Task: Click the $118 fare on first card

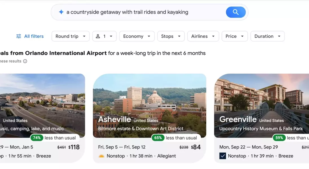Action: (x=74, y=147)
